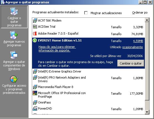Select the PowerDVD entry
This screenshot has height=119, width=154.
tap(88, 109)
